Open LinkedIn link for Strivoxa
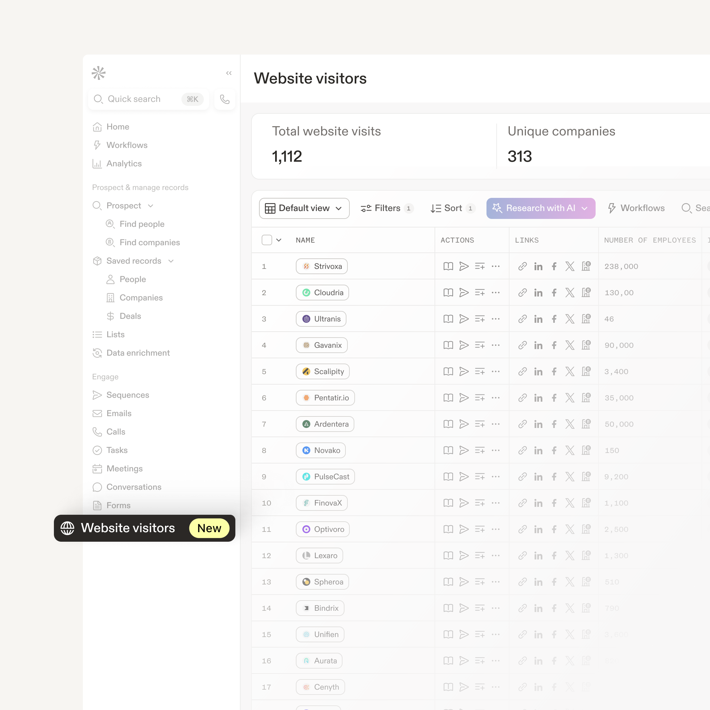Image resolution: width=710 pixels, height=710 pixels. coord(538,266)
